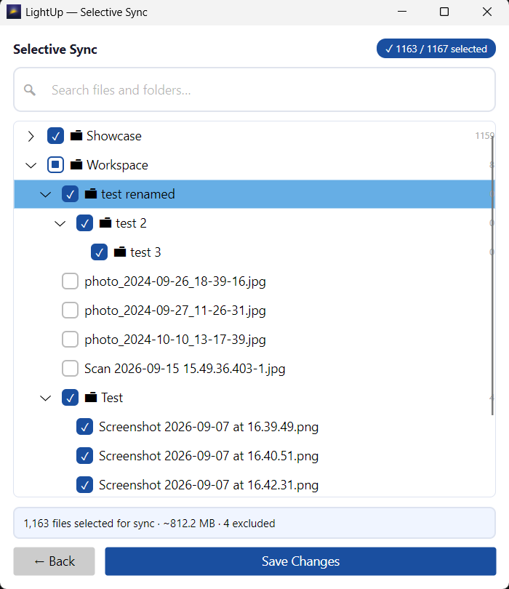Click photo_2024-09-27_11-26-31.jpg file name
The height and width of the screenshot is (589, 509).
[x=175, y=310]
